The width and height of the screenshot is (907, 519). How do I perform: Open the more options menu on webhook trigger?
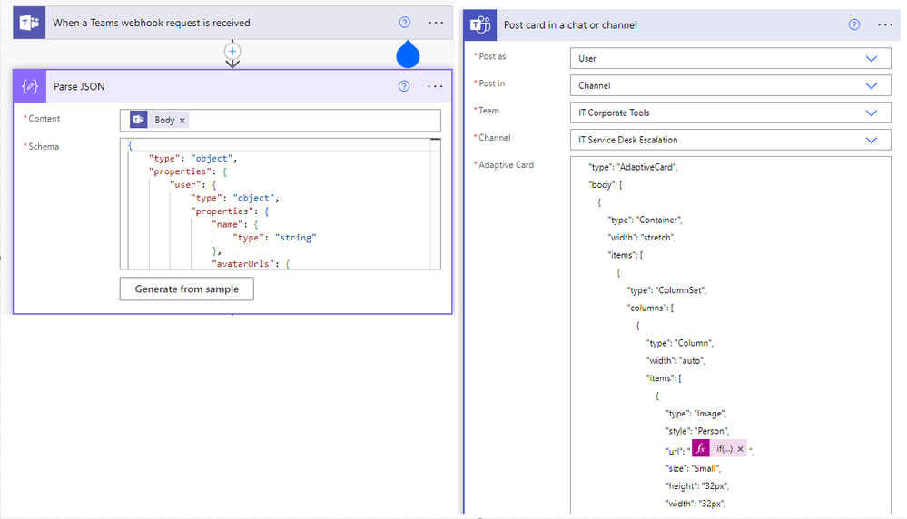pyautogui.click(x=436, y=23)
